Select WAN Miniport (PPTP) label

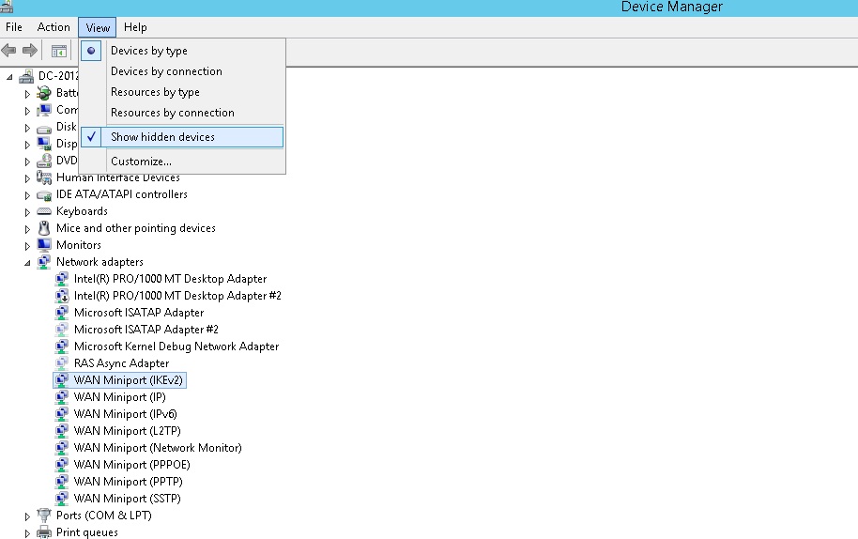128,482
